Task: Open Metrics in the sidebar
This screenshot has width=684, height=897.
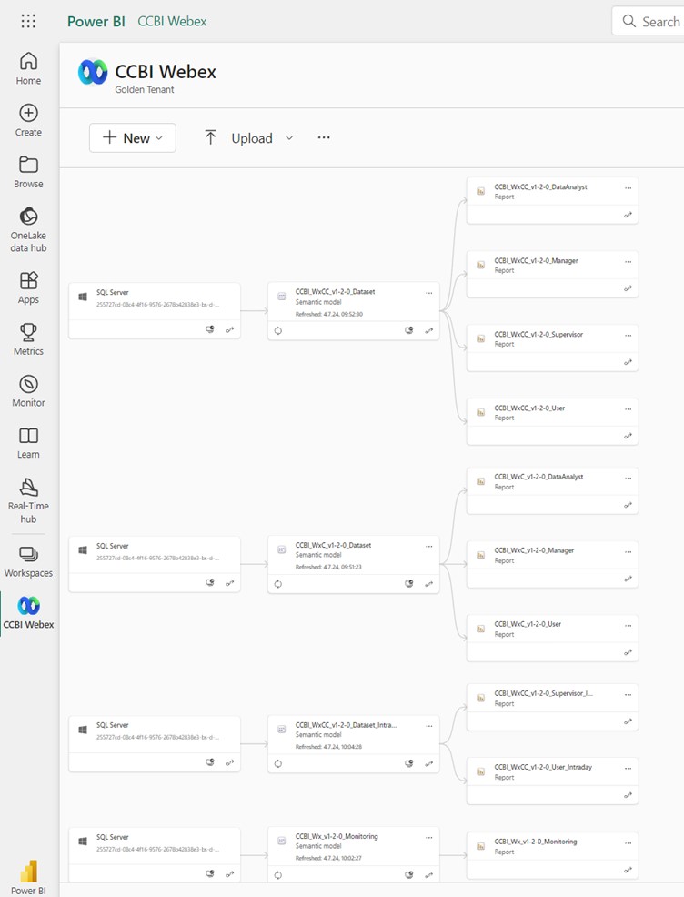Action: click(28, 339)
